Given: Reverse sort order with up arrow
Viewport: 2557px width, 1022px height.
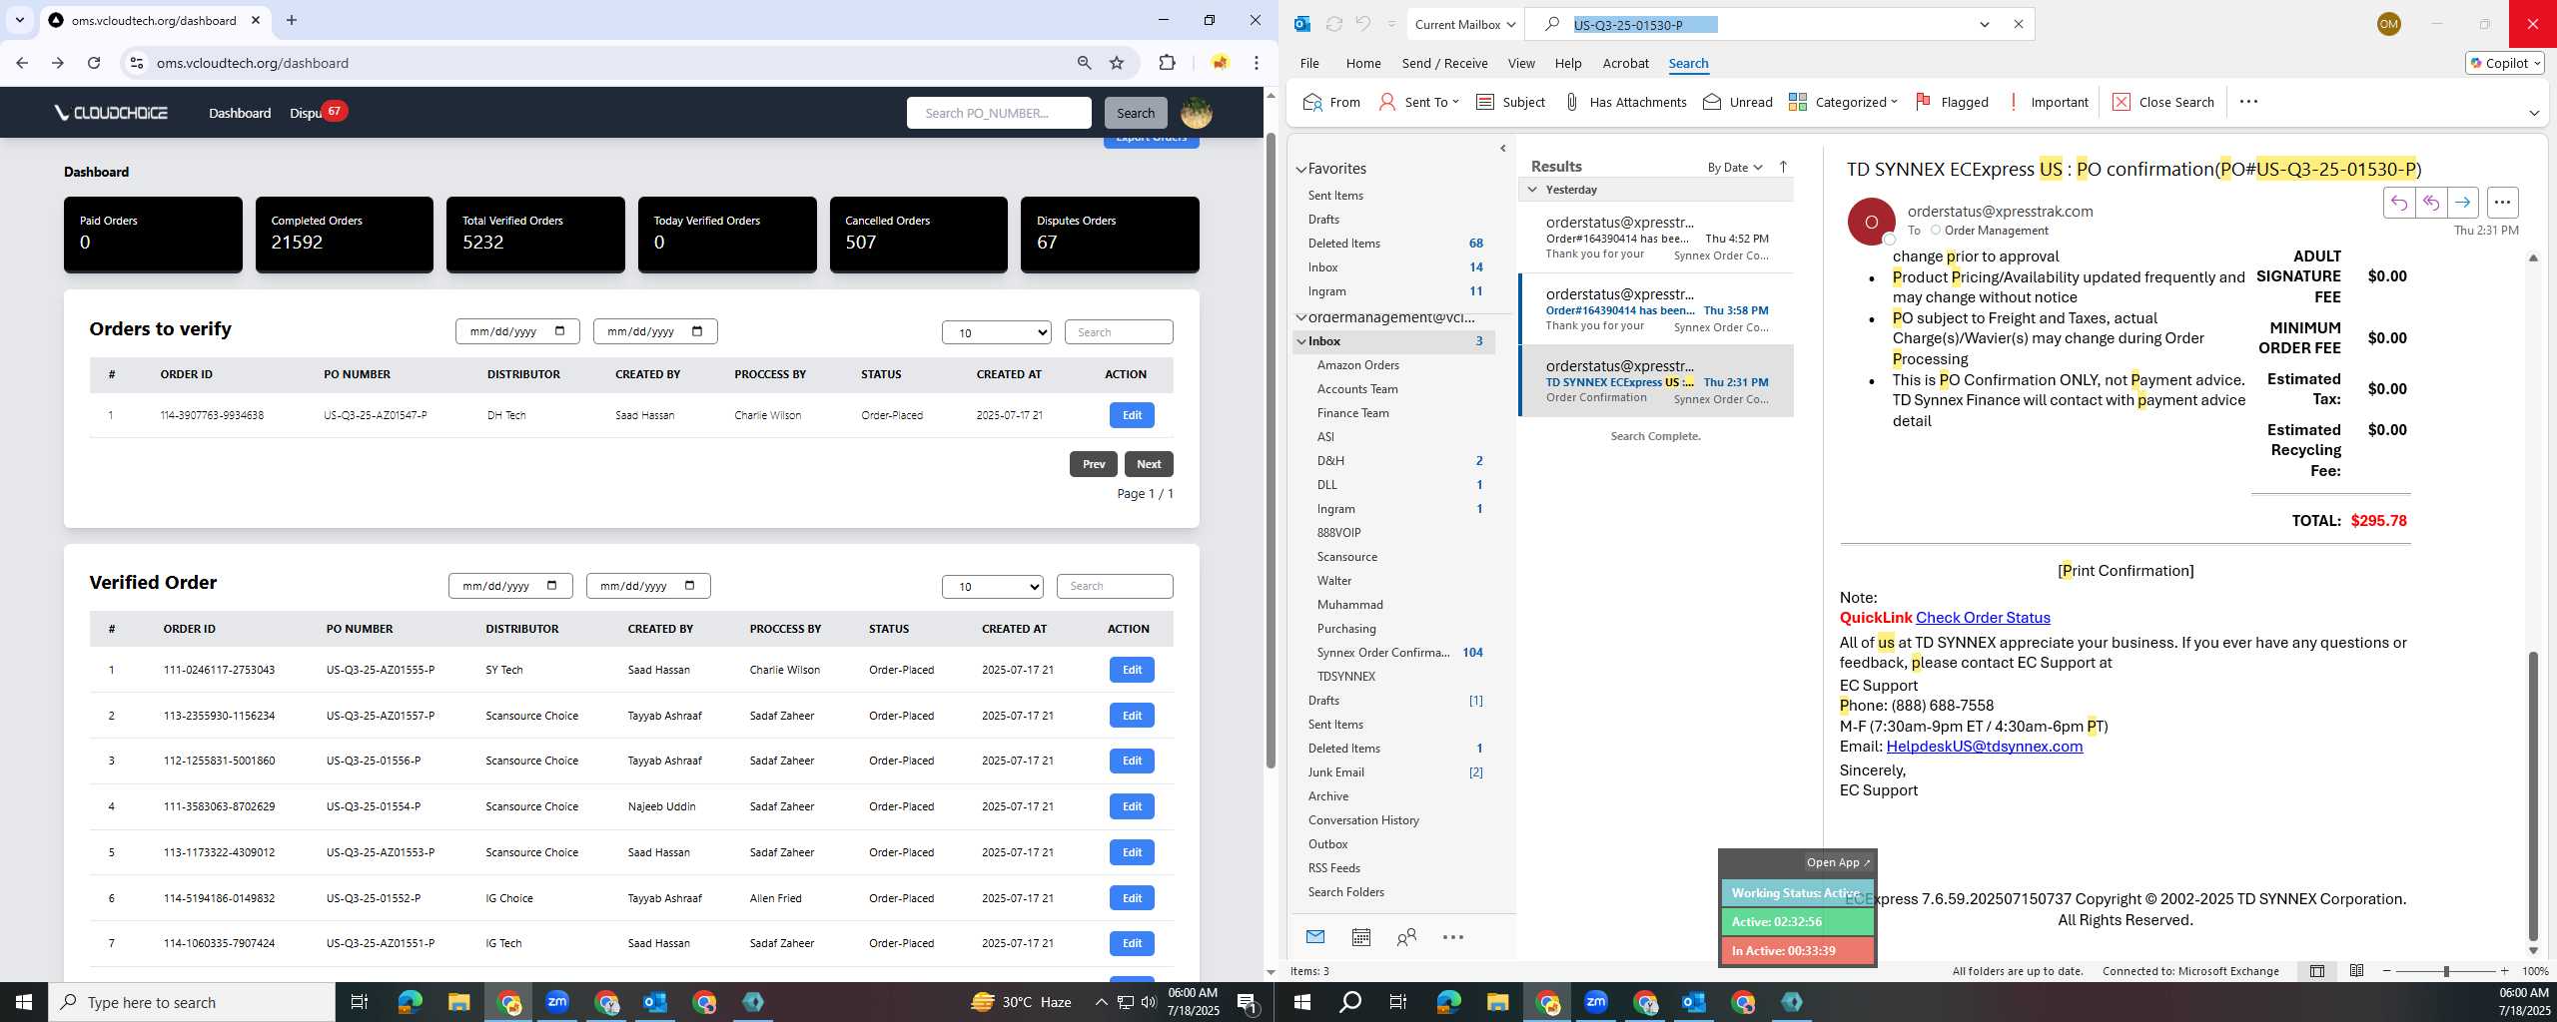Looking at the screenshot, I should coord(1783,167).
